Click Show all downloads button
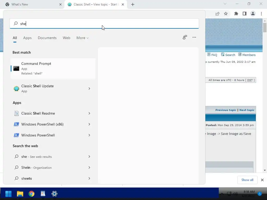This screenshot has width=267, height=200. [247, 180]
